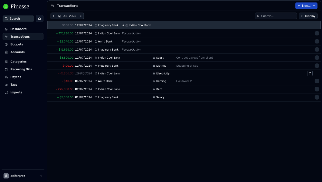322x182 pixels.
Task: Click Weird Bank on $2,040.00 row
Action: pyautogui.click(x=103, y=42)
